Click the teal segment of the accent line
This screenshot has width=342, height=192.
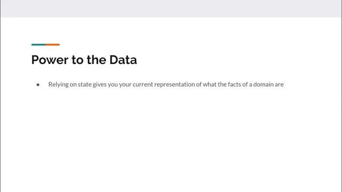coord(38,45)
